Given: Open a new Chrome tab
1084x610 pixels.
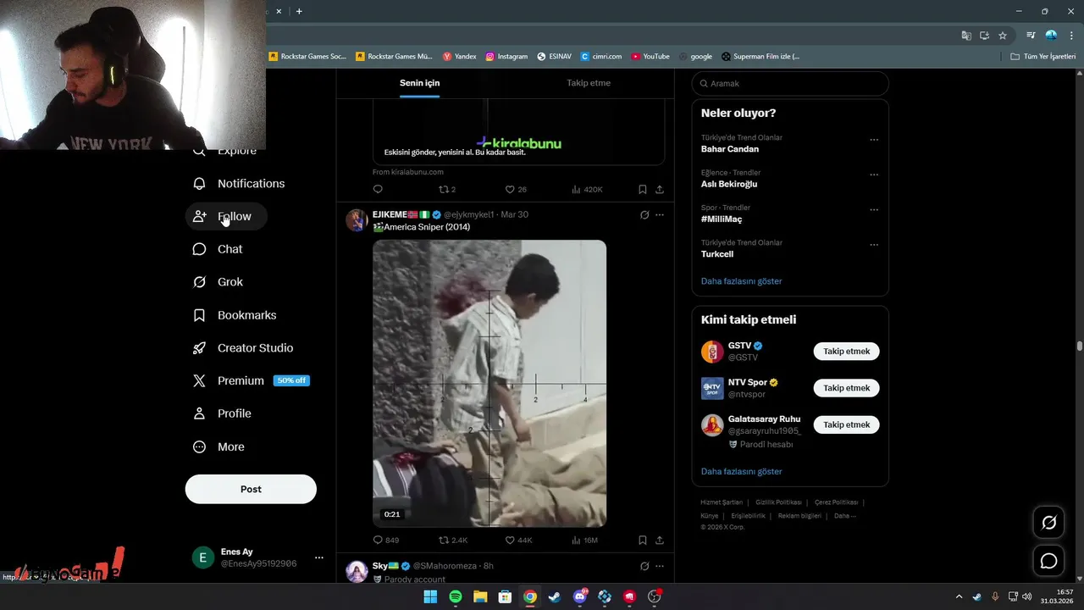Looking at the screenshot, I should coord(299,11).
